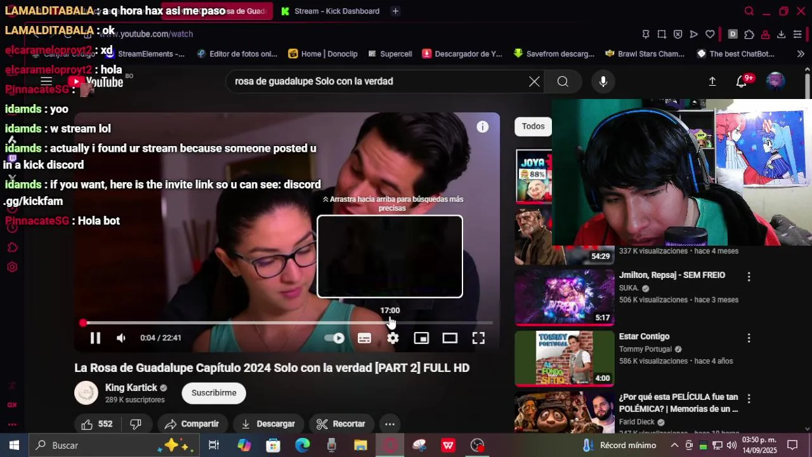Open browser extensions puzzle icon
The width and height of the screenshot is (812, 457).
point(749,34)
